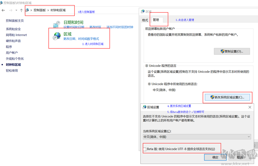Open 硬件和声音 category in sidebar
The width and height of the screenshot is (258, 166).
tap(13, 41)
